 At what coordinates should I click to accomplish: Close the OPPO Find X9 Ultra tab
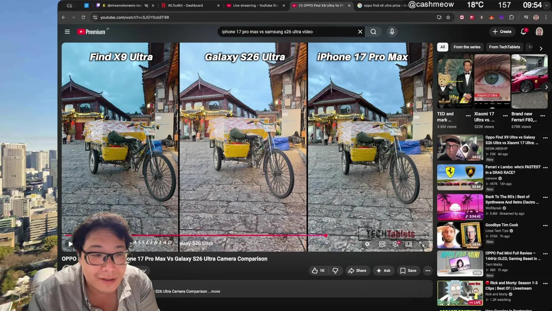[349, 6]
